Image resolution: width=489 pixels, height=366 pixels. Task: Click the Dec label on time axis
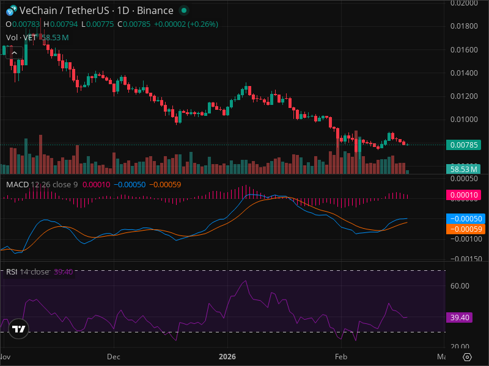point(114,357)
